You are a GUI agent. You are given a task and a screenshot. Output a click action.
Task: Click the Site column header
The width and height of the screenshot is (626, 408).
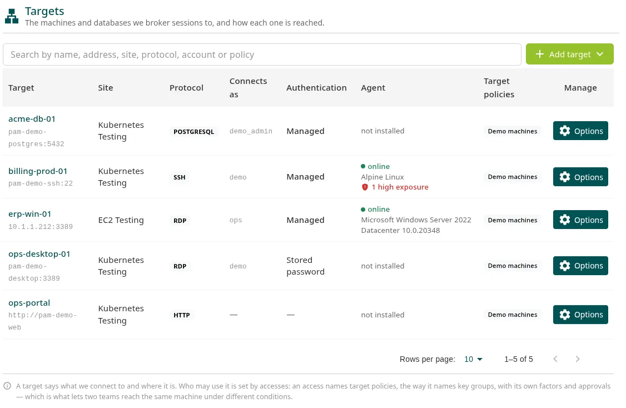[x=106, y=88]
